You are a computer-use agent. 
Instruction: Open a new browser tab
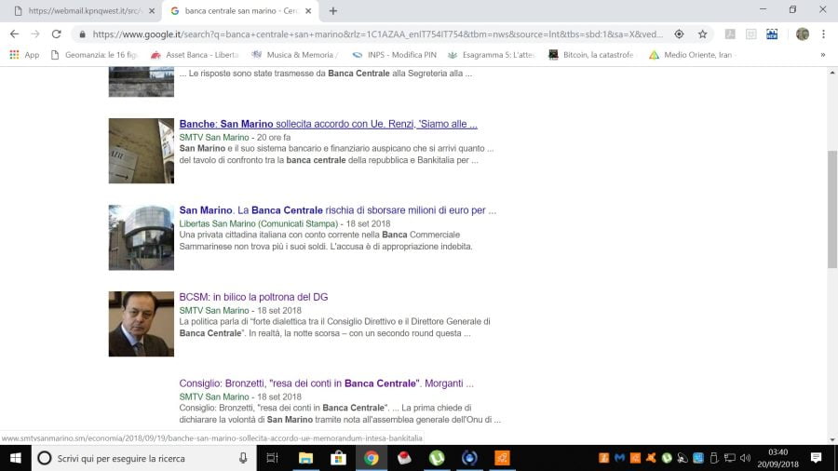point(333,10)
